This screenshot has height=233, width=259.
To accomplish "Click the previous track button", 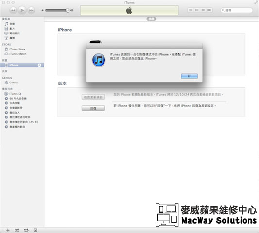I will click(13, 10).
